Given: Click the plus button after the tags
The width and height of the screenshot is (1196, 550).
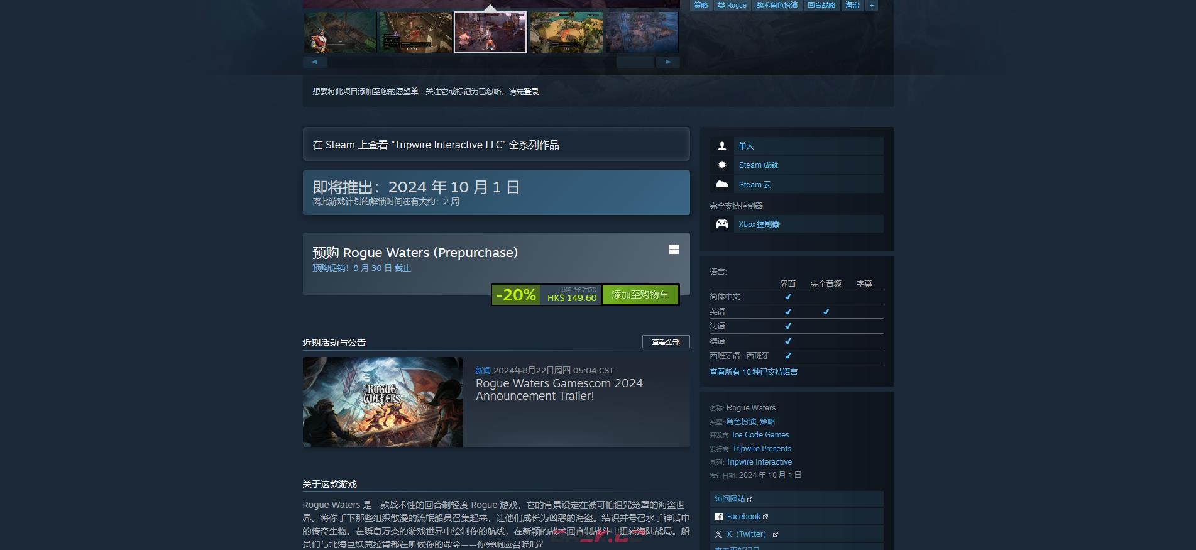Looking at the screenshot, I should point(872,5).
